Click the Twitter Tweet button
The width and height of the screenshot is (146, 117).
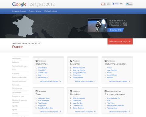coord(129,4)
